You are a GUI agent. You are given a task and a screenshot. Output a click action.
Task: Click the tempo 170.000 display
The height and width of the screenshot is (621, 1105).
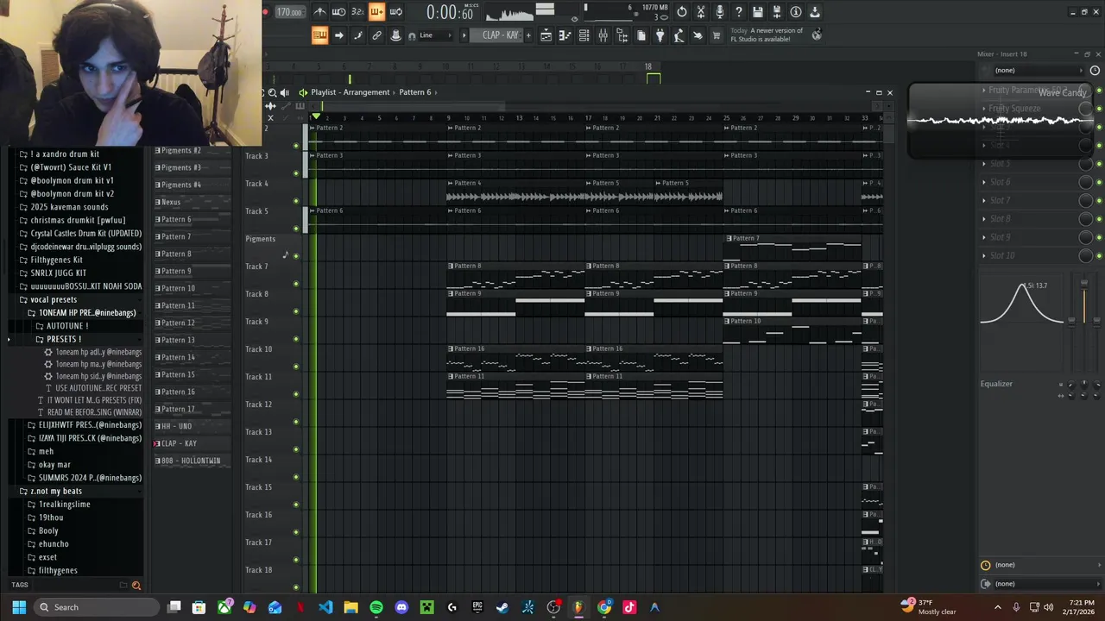point(291,12)
